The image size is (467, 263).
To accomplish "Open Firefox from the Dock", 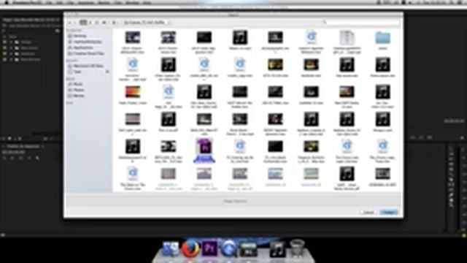I will (x=190, y=248).
